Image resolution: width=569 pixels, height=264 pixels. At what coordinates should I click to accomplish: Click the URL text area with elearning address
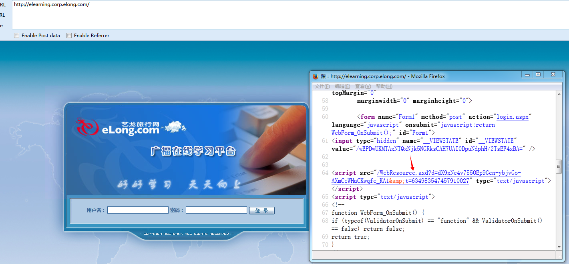coord(290,15)
